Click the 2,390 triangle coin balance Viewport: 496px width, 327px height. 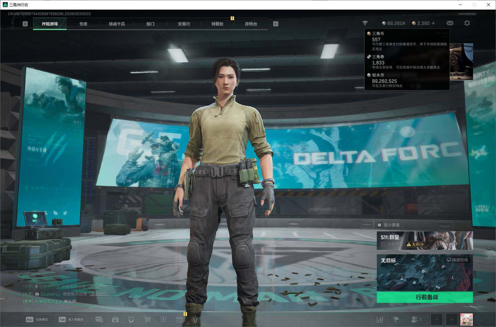pyautogui.click(x=421, y=23)
